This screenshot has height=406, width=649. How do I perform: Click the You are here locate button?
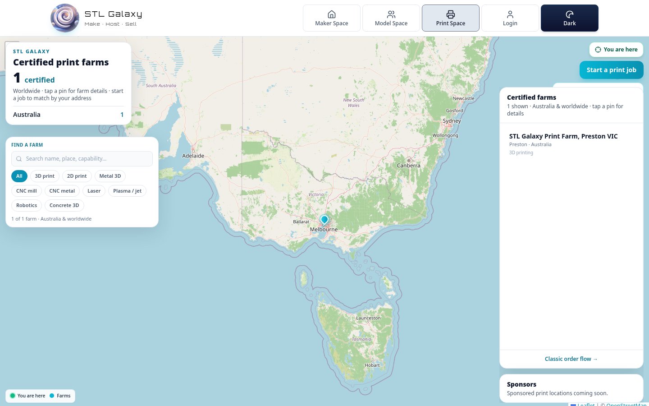pos(616,50)
